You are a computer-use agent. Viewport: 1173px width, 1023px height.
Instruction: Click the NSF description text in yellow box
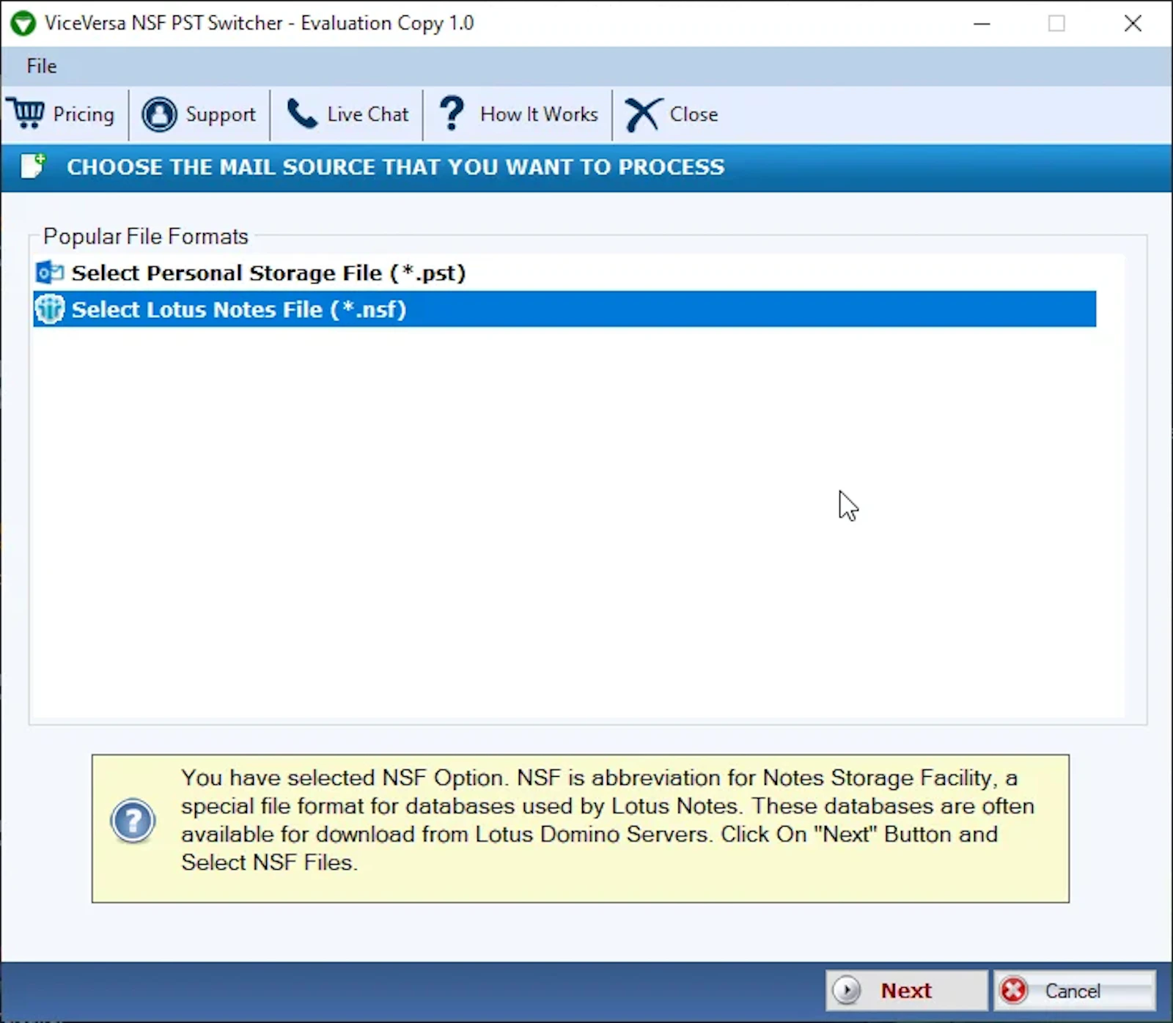point(608,820)
